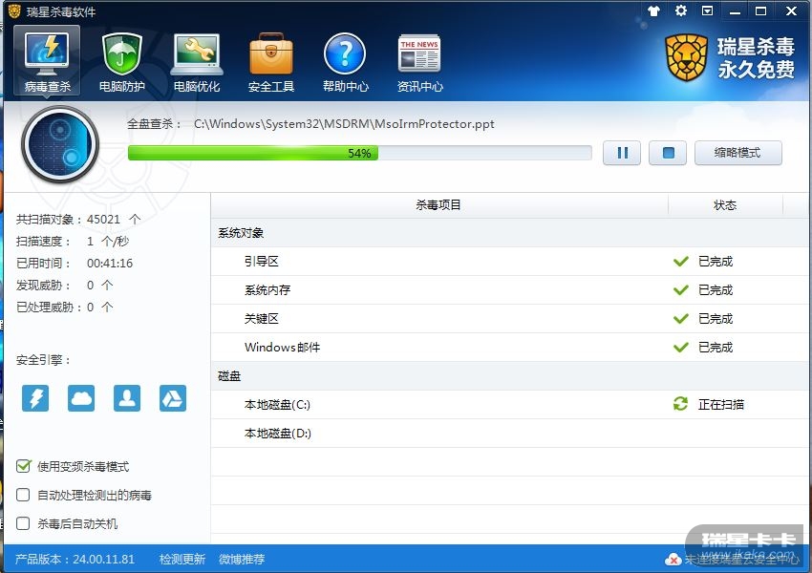Open the skin (shirt) icon in title bar
812x573 pixels.
(654, 11)
